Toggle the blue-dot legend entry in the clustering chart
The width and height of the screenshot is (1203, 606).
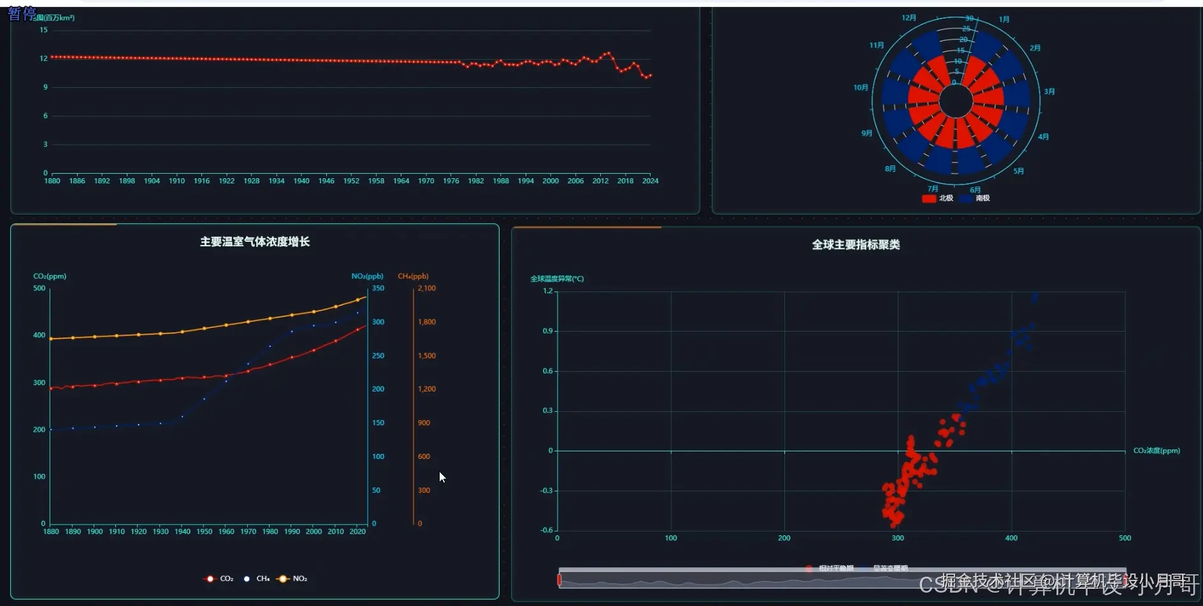884,568
